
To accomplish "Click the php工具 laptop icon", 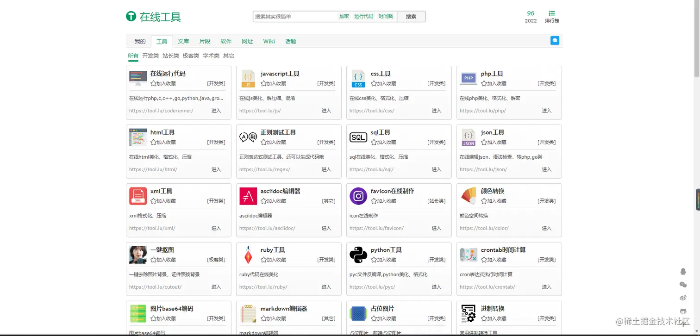I will 469,79.
